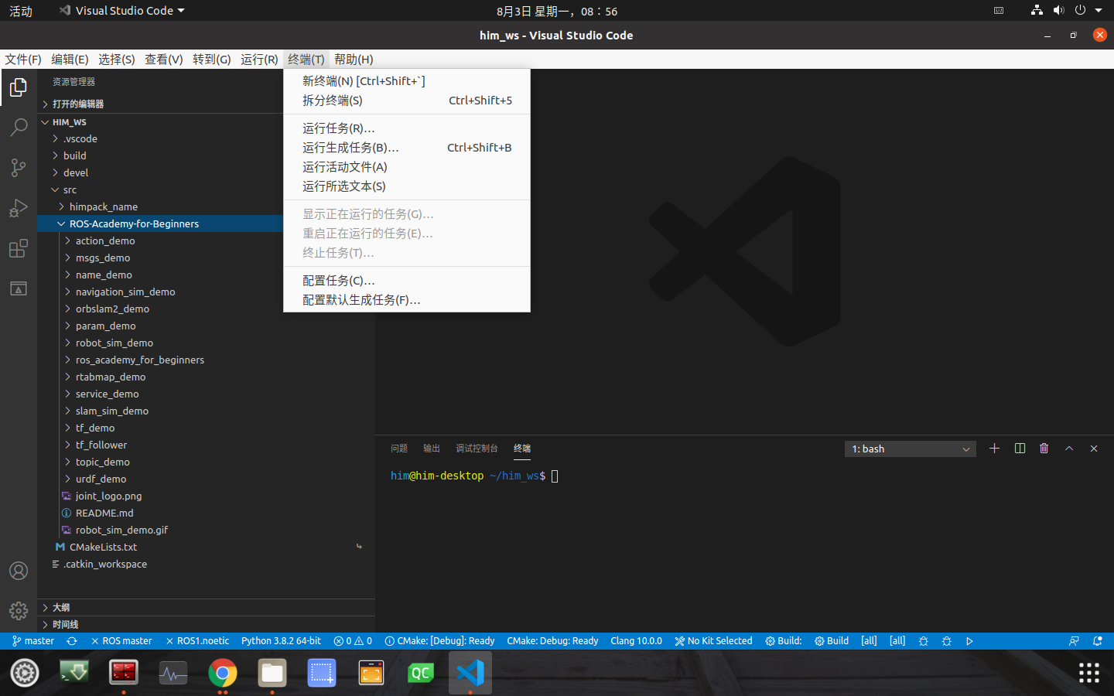Add a new terminal with plus icon
This screenshot has width=1114, height=696.
pyautogui.click(x=995, y=449)
